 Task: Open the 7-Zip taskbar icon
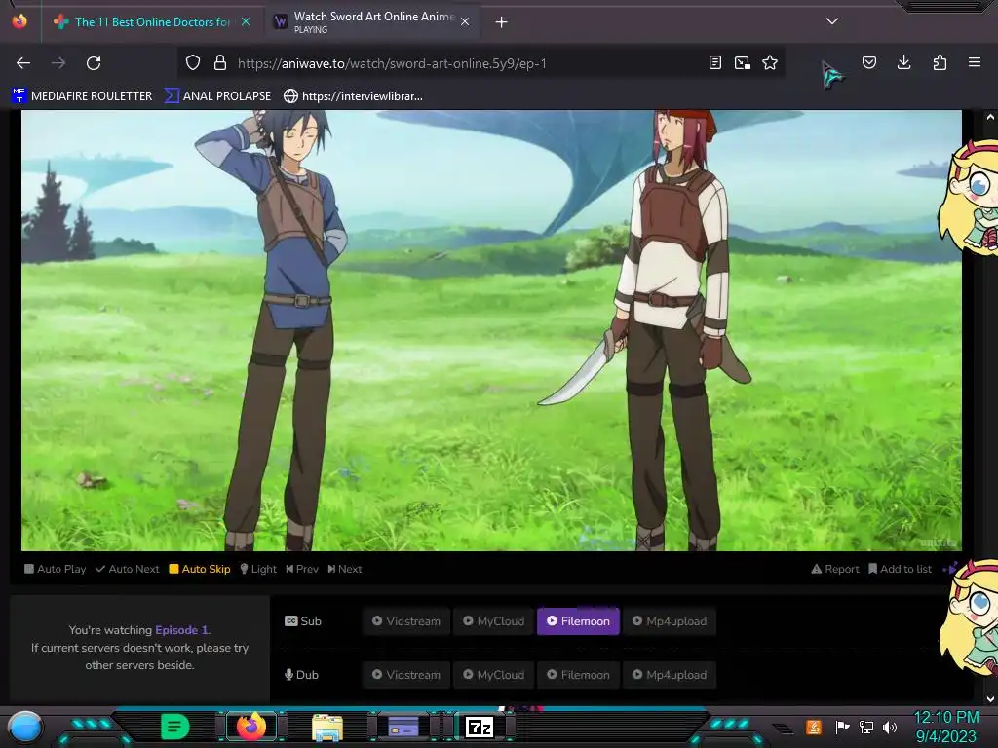pos(480,727)
